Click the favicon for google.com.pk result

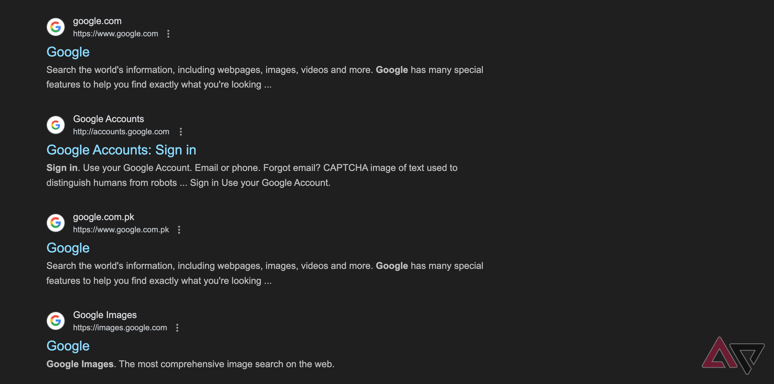click(x=56, y=223)
